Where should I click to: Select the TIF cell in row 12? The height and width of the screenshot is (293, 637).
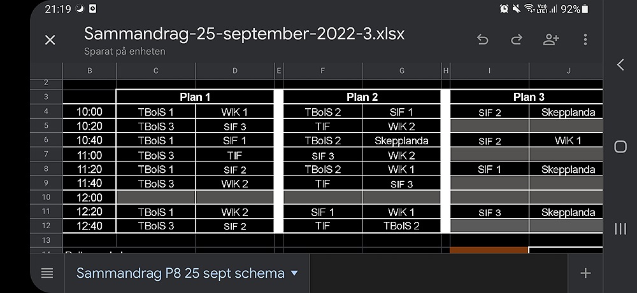(322, 226)
